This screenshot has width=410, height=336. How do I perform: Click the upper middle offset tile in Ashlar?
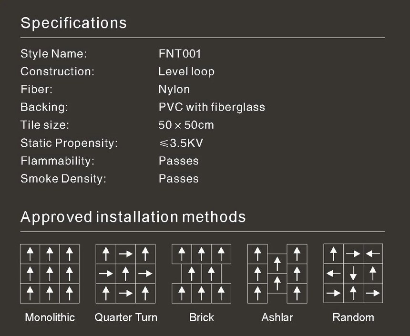[x=277, y=264]
